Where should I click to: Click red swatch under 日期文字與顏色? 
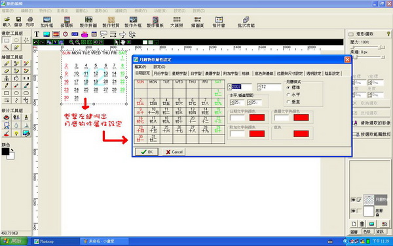point(257,117)
